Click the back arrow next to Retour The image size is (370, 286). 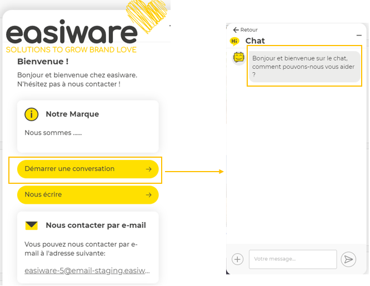(x=236, y=30)
